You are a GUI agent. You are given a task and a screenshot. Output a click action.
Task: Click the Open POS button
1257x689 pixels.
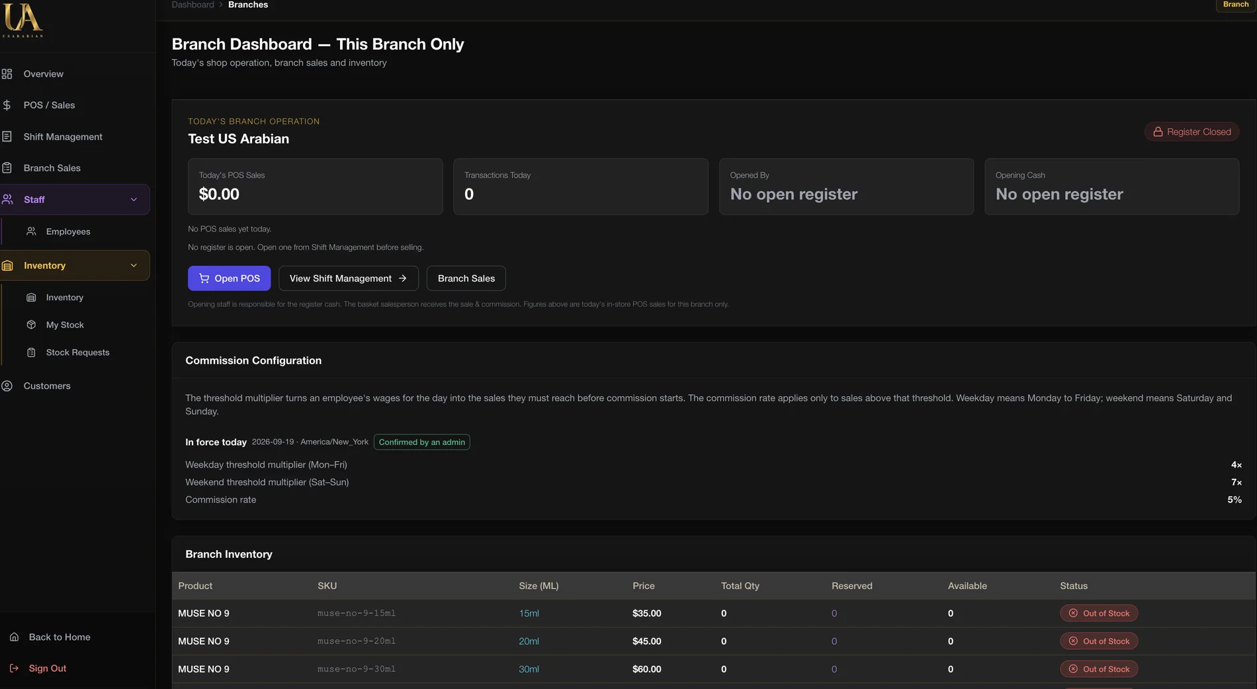[229, 278]
